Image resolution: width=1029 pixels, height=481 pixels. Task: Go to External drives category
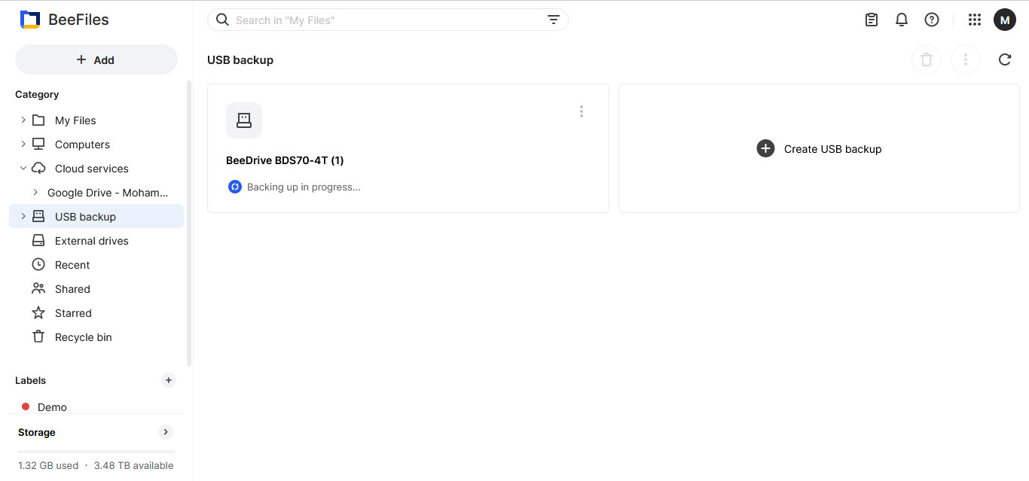(x=91, y=241)
